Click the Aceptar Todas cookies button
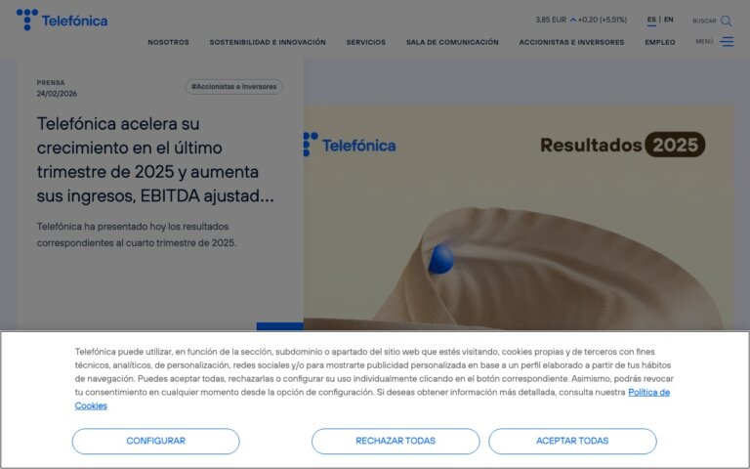 coord(572,441)
